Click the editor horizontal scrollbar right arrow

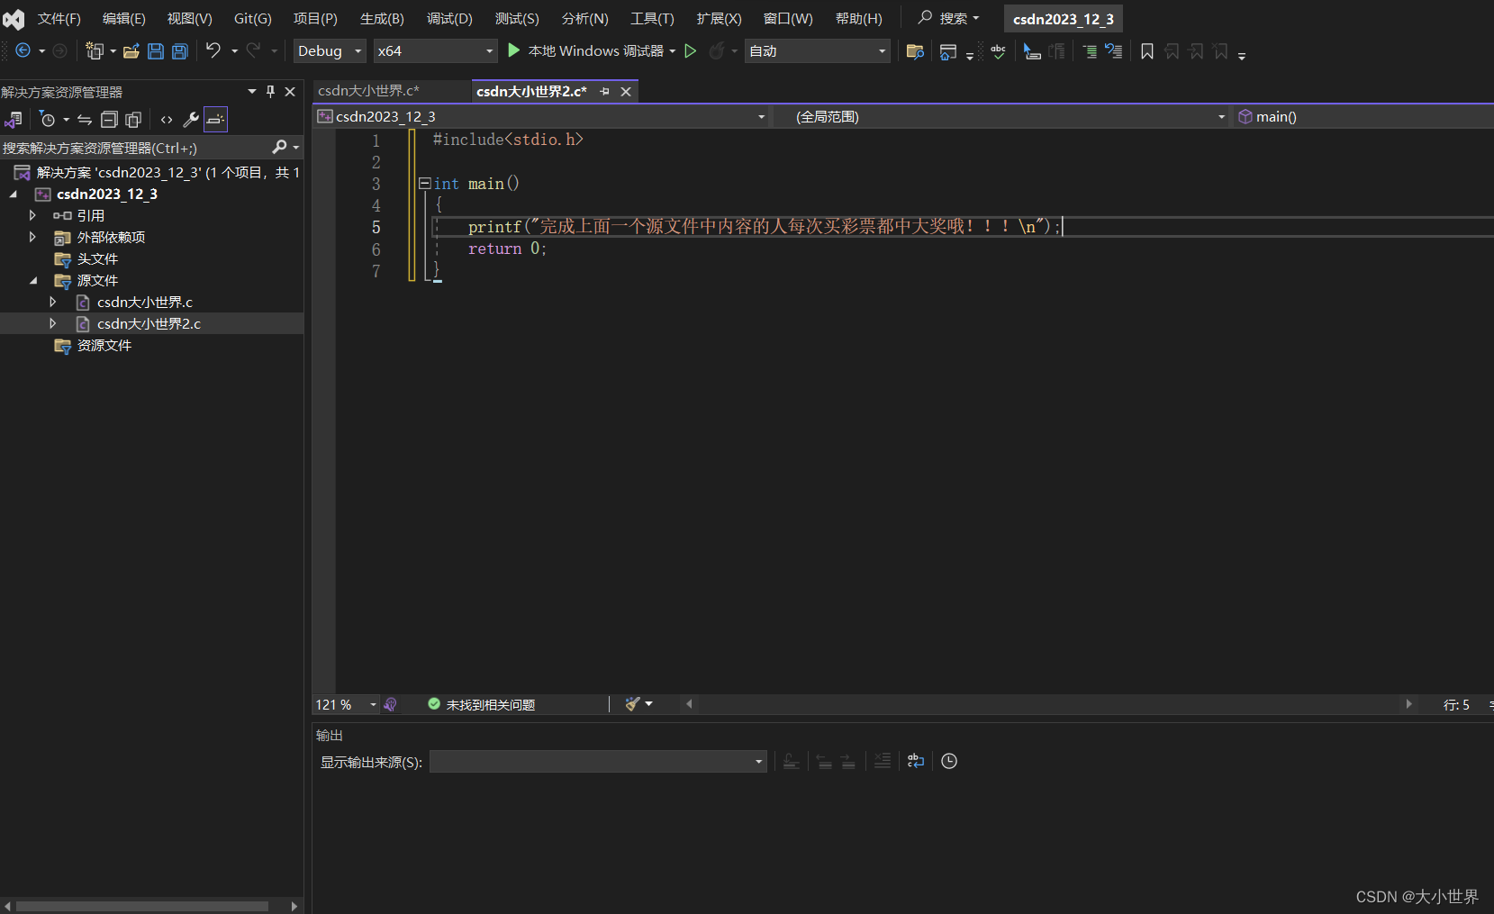1409,704
